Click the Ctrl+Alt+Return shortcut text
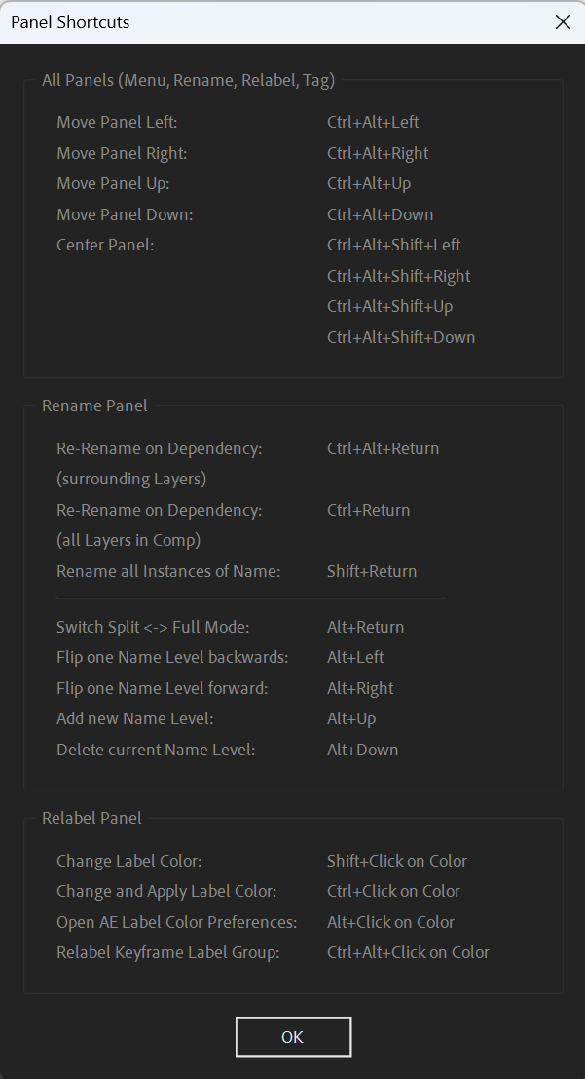This screenshot has width=585, height=1079. (383, 448)
